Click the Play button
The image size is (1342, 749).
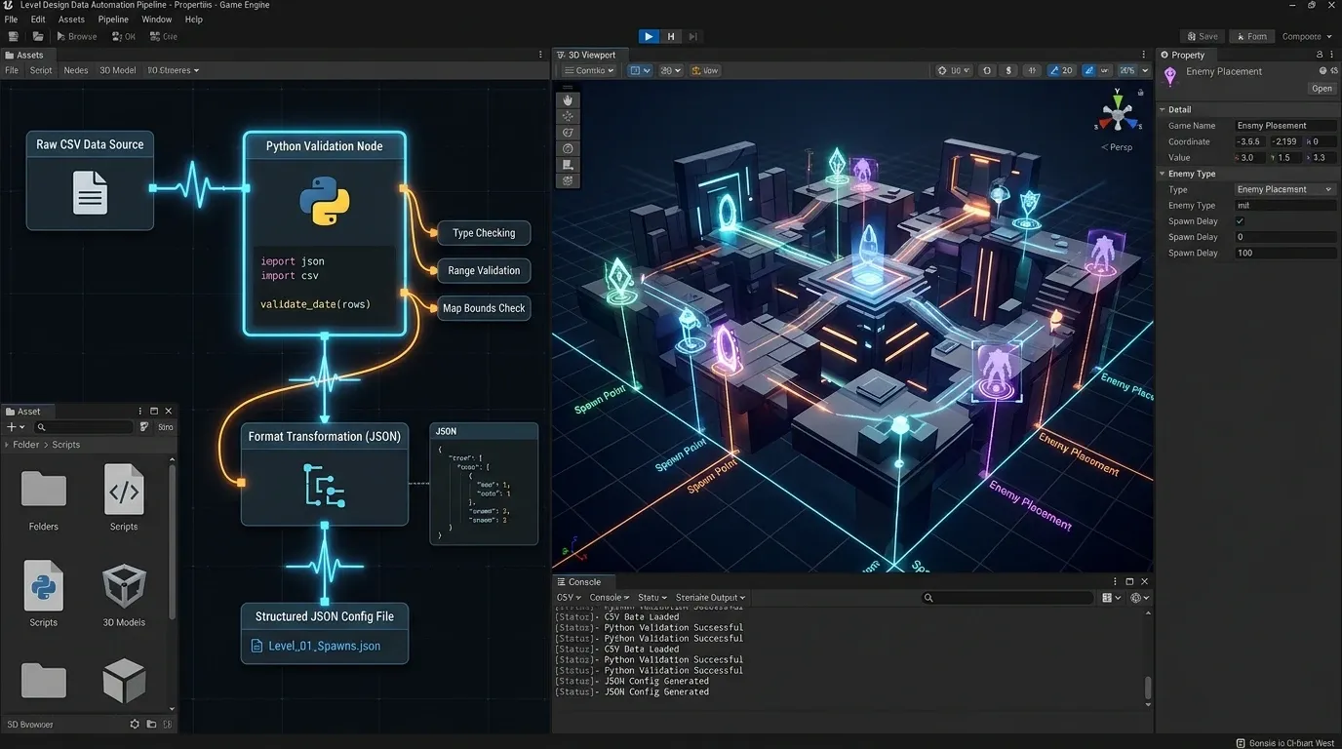point(649,37)
